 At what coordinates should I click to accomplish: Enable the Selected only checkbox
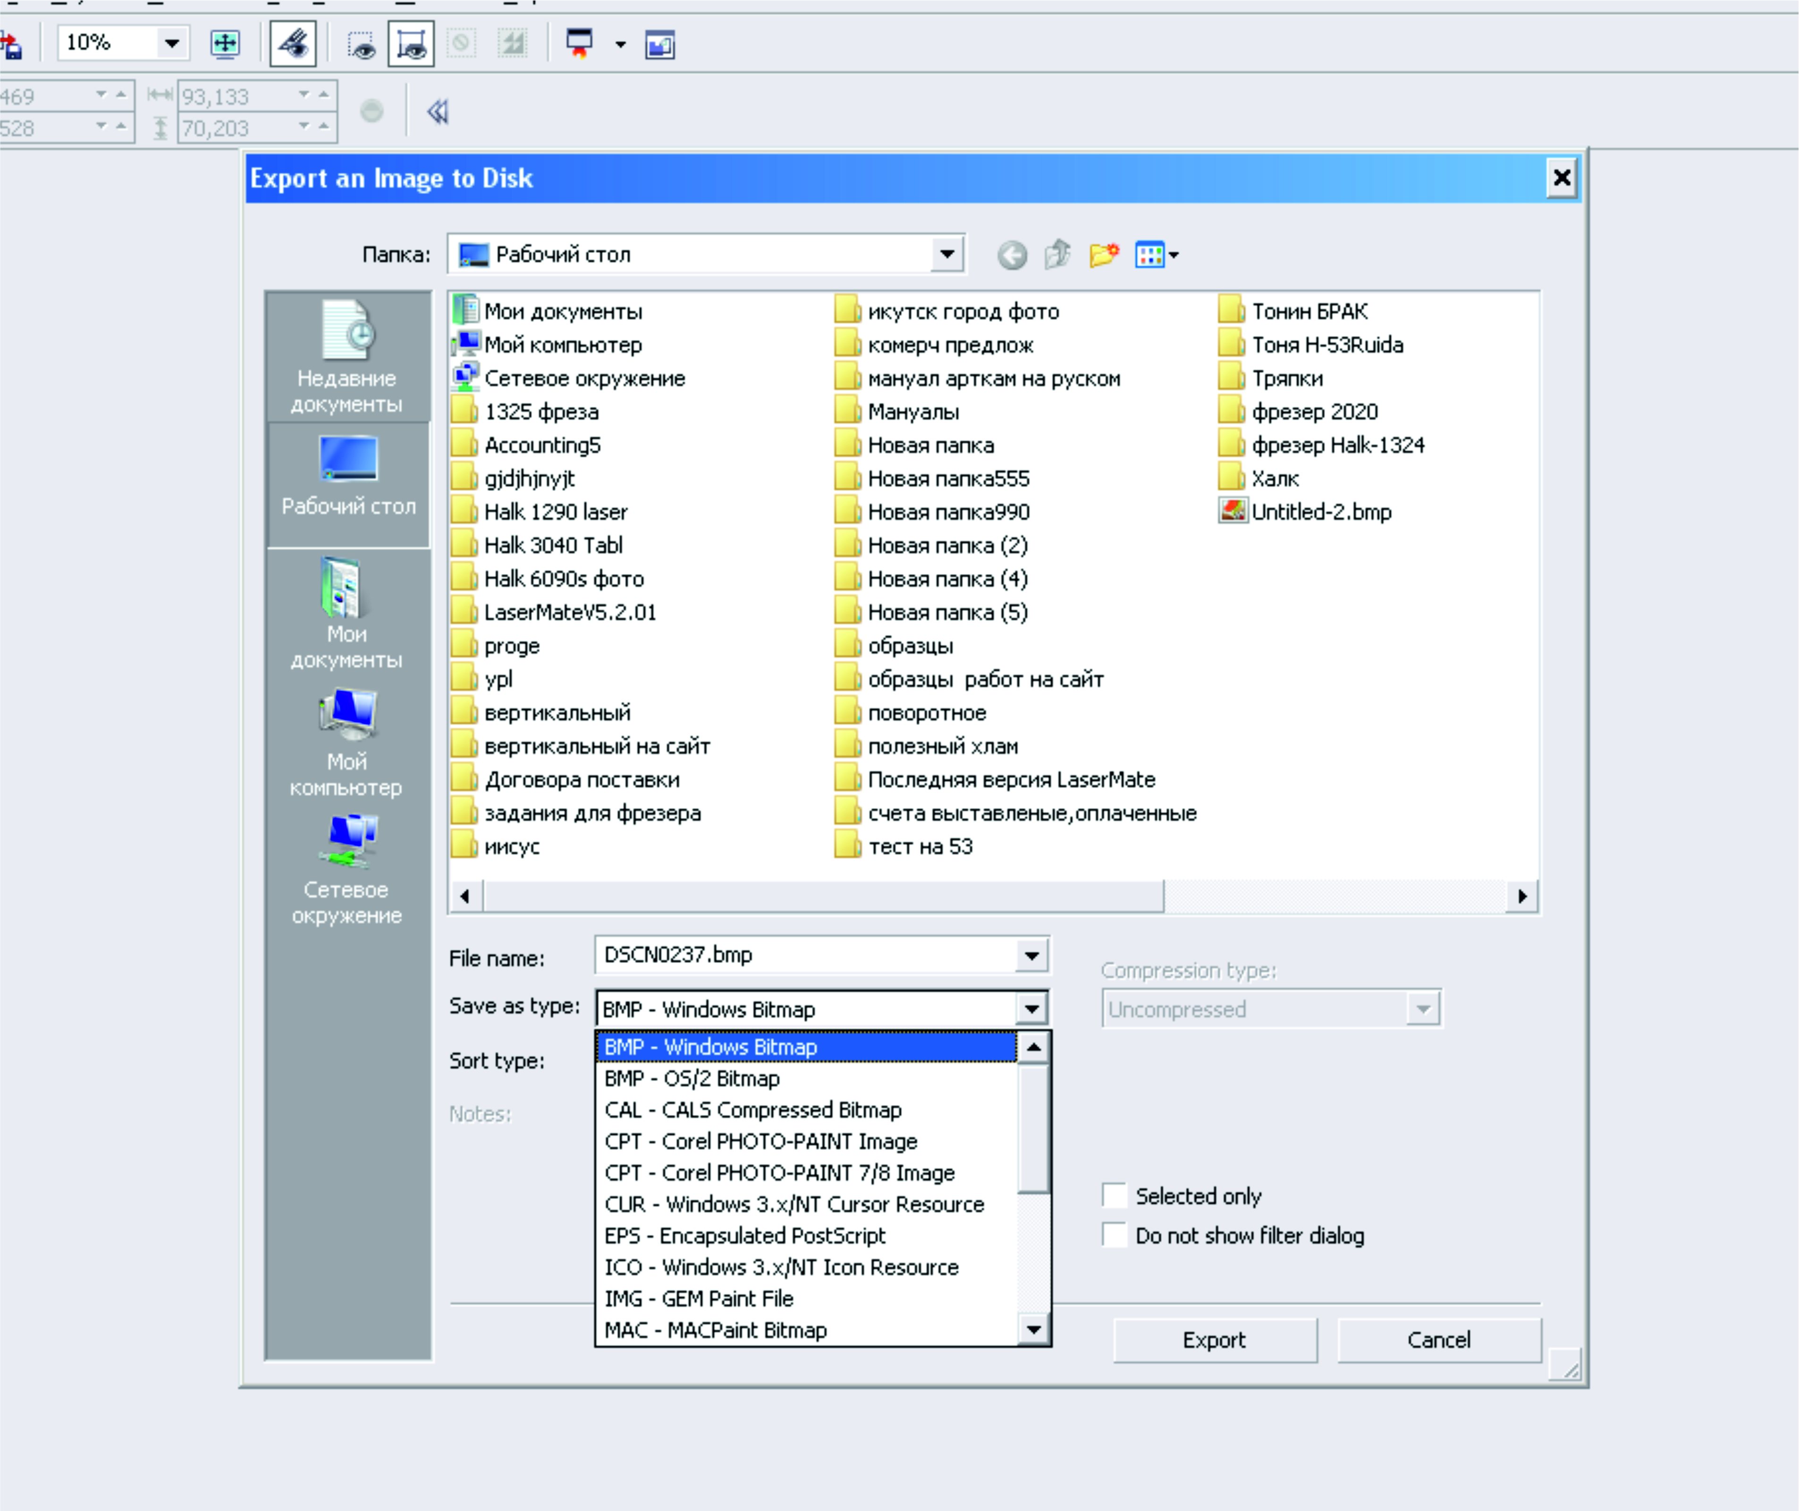point(1114,1195)
